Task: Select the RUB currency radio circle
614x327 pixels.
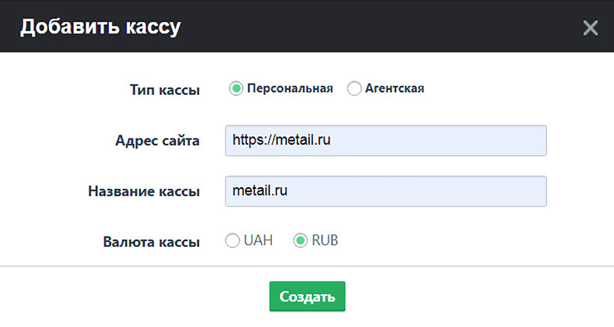Action: pyautogui.click(x=300, y=241)
